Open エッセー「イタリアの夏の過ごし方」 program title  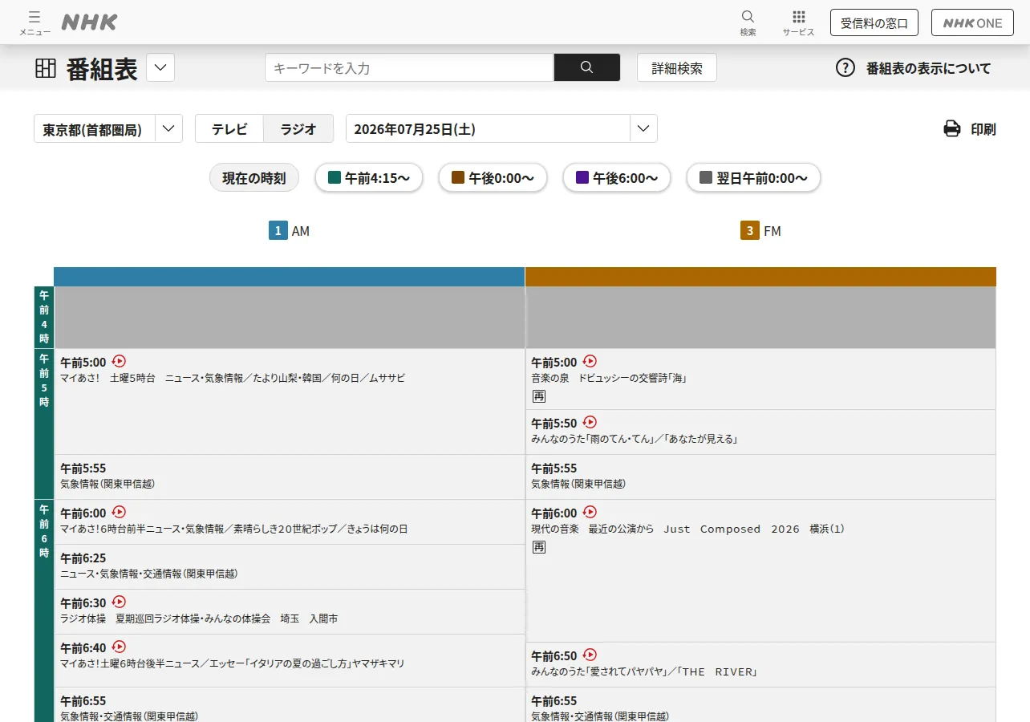(233, 663)
